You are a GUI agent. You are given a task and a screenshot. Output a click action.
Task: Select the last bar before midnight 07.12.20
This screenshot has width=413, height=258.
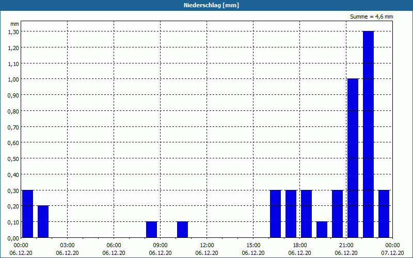point(384,214)
